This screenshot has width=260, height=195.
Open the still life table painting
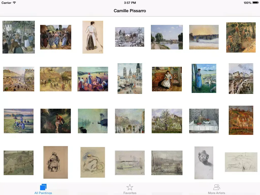point(204,121)
